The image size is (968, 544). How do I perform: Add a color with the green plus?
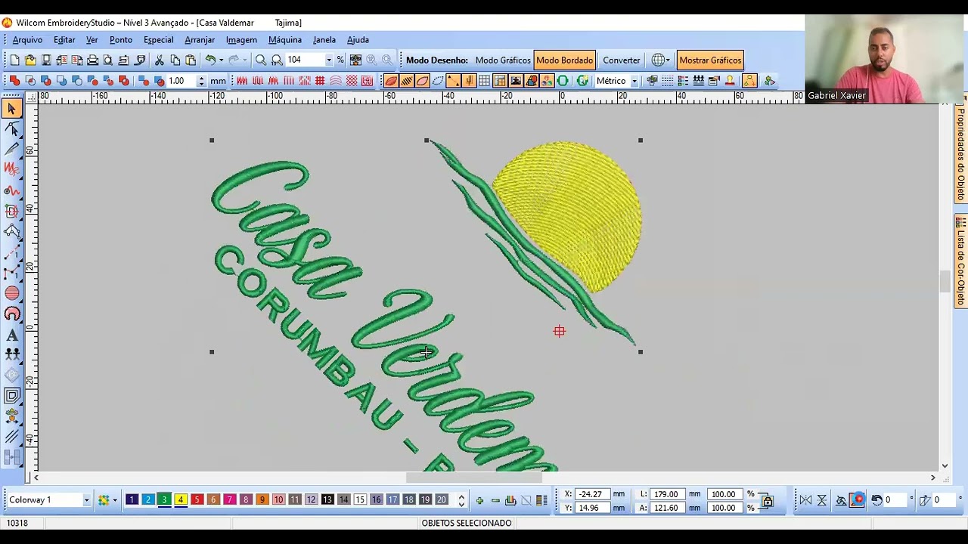[x=479, y=500]
